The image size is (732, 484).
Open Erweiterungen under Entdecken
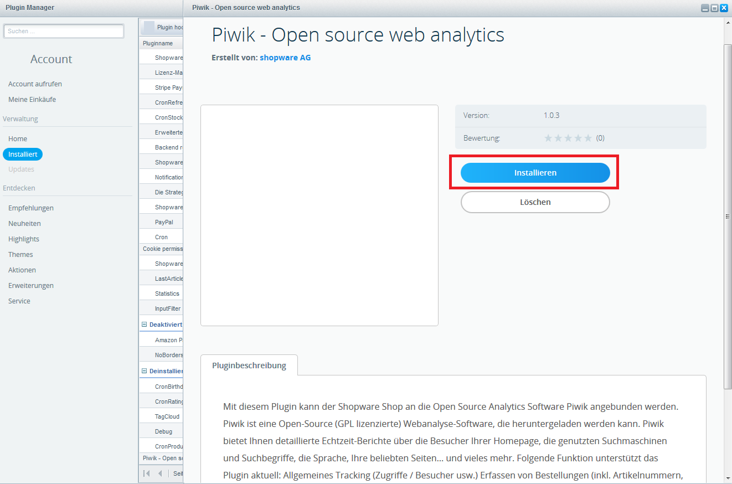point(31,286)
